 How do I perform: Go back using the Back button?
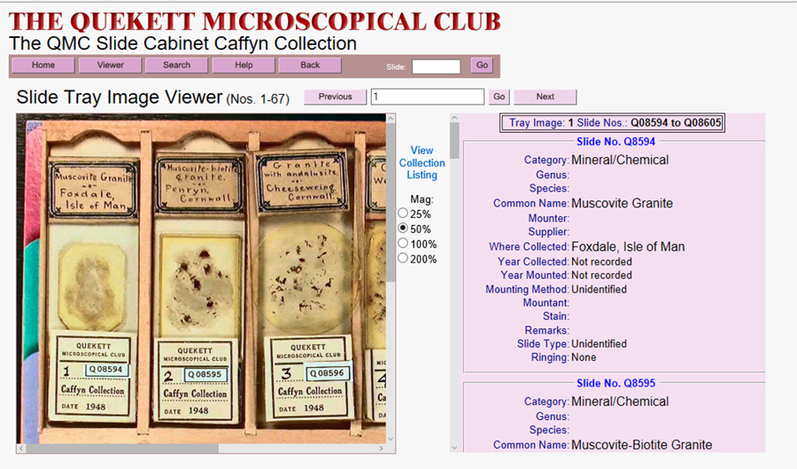310,65
